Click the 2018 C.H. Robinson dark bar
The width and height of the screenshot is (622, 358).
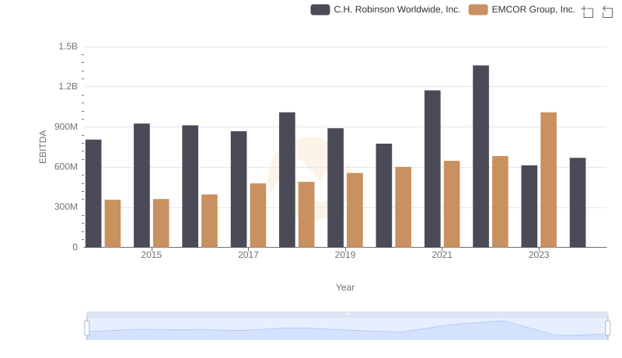pos(287,180)
